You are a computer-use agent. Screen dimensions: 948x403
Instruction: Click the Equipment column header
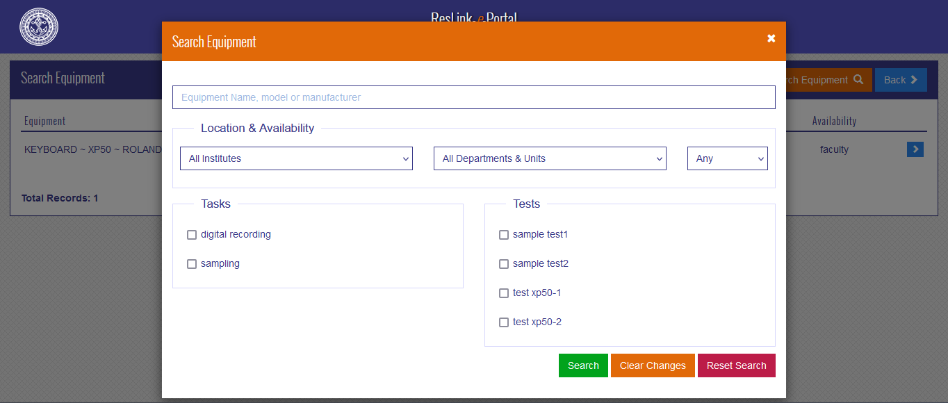(45, 121)
